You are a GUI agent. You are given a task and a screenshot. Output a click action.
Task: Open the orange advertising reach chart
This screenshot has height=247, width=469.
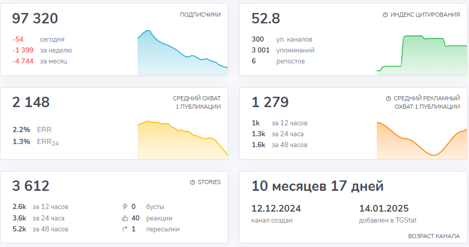point(421,139)
